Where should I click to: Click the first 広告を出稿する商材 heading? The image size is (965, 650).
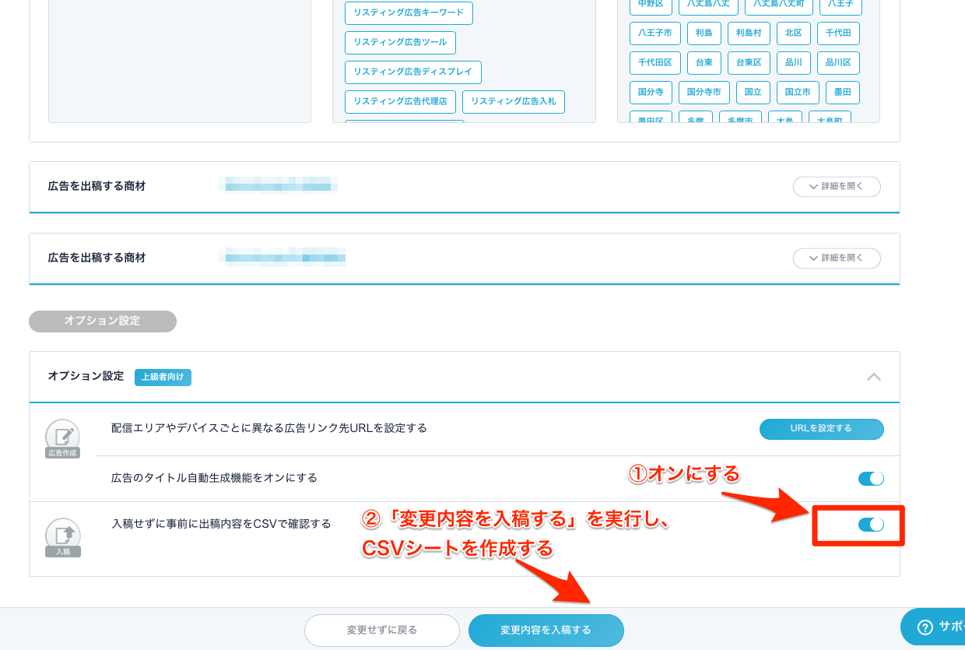pos(96,186)
